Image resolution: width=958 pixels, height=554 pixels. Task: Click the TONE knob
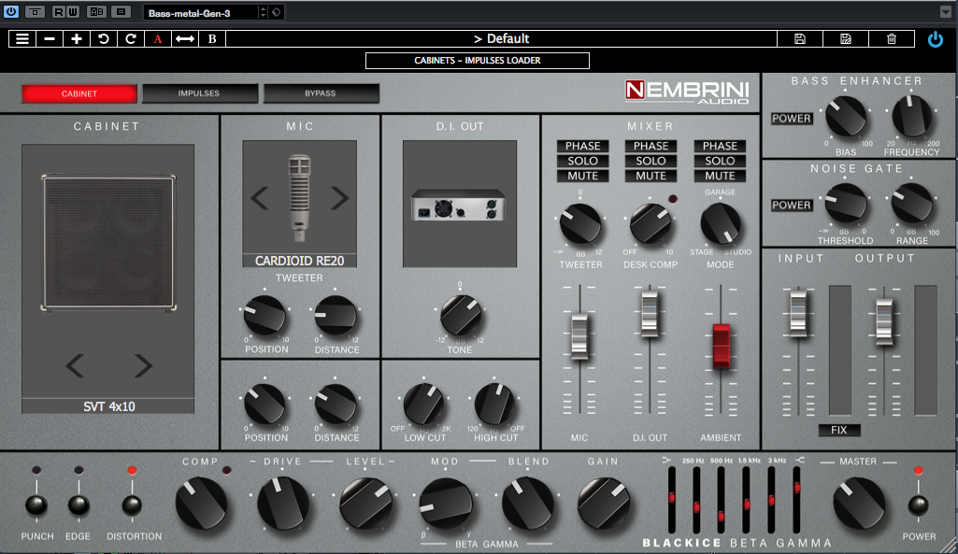coord(461,315)
